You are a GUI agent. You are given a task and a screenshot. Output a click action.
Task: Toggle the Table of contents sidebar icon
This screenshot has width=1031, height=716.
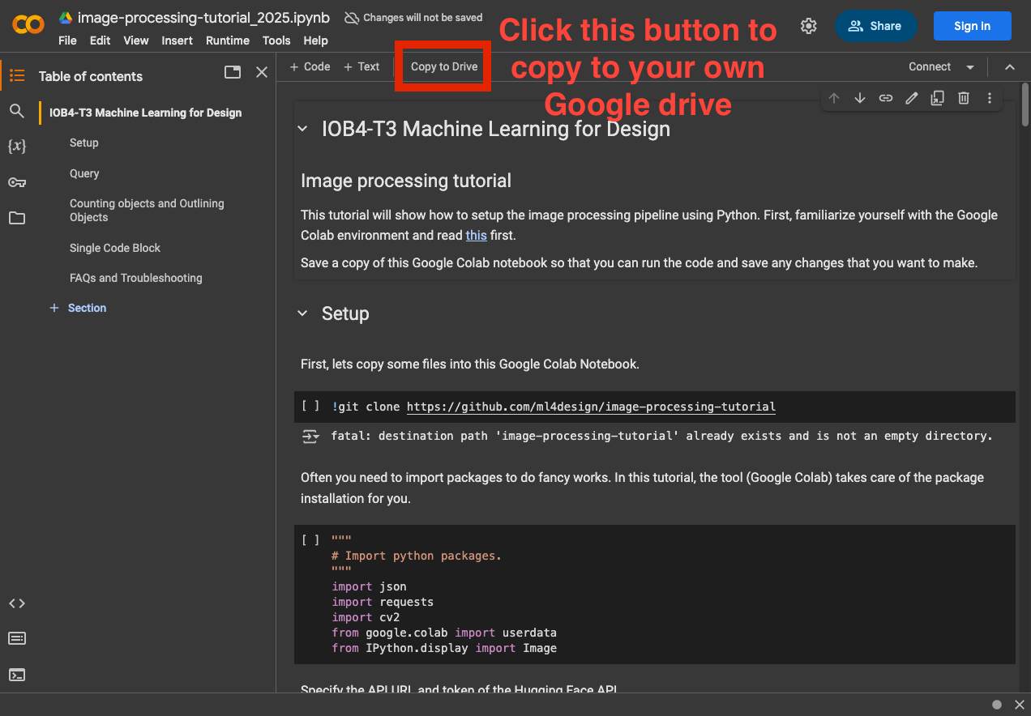click(x=17, y=76)
